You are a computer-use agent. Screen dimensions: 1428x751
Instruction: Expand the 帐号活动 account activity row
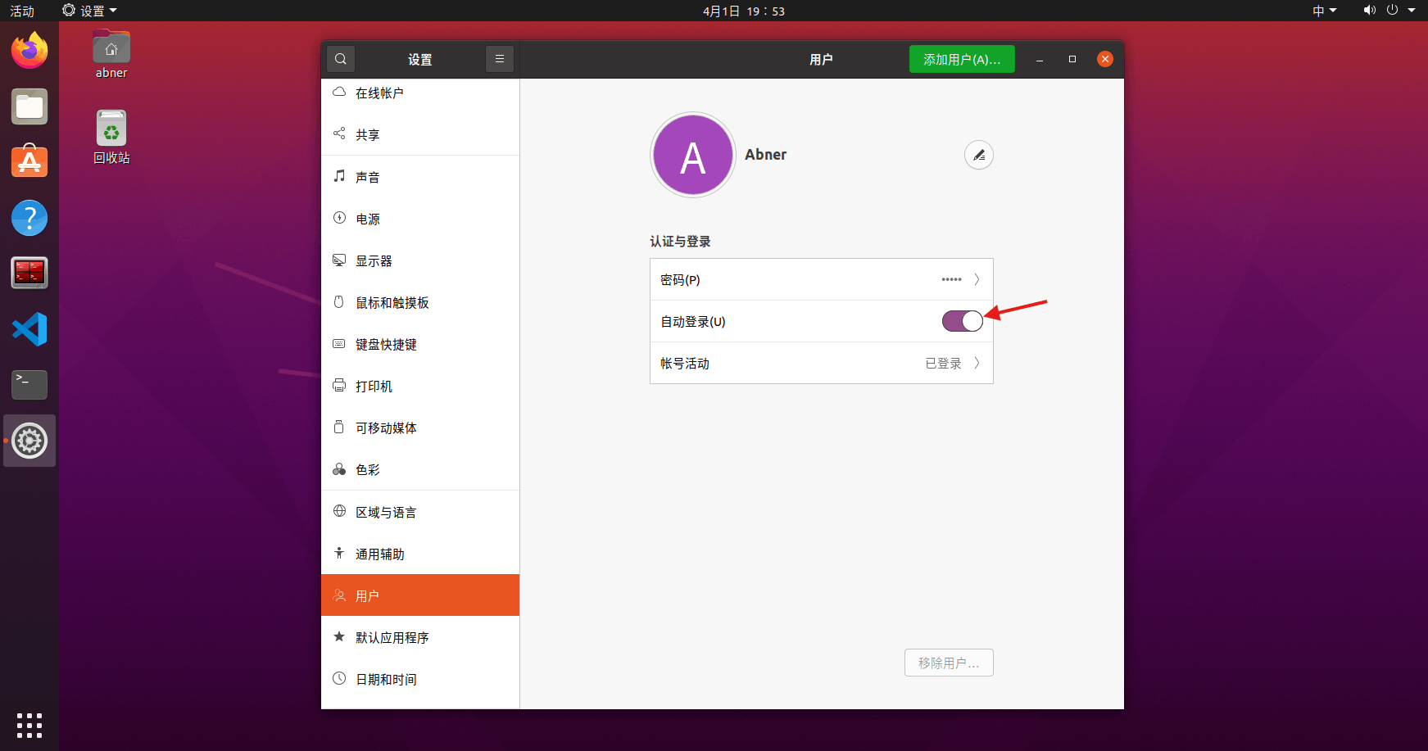821,363
